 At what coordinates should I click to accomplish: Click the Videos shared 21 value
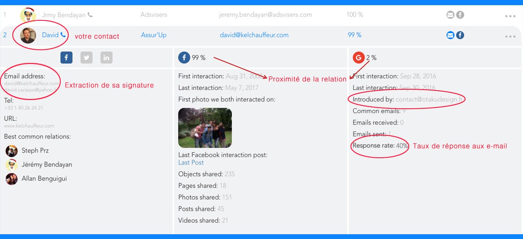pyautogui.click(x=225, y=220)
